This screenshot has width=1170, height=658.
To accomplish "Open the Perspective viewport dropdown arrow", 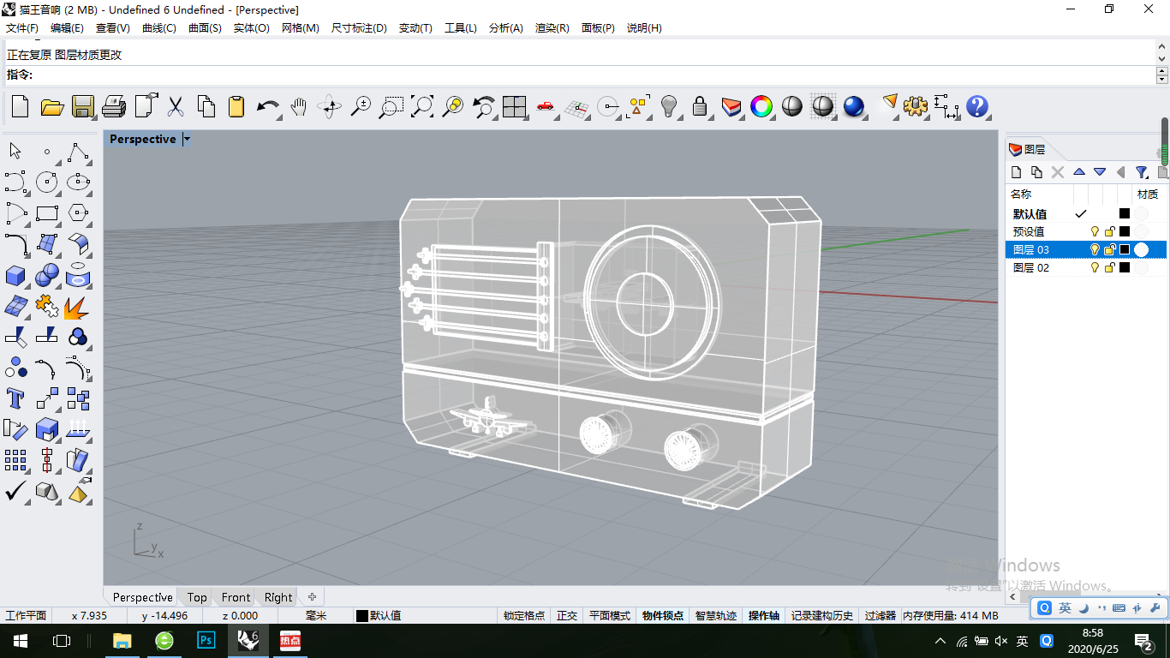I will pos(188,139).
